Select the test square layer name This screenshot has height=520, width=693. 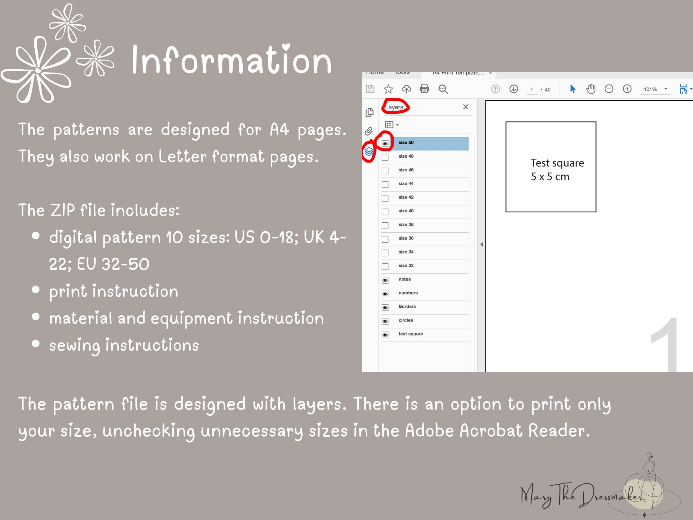(411, 334)
